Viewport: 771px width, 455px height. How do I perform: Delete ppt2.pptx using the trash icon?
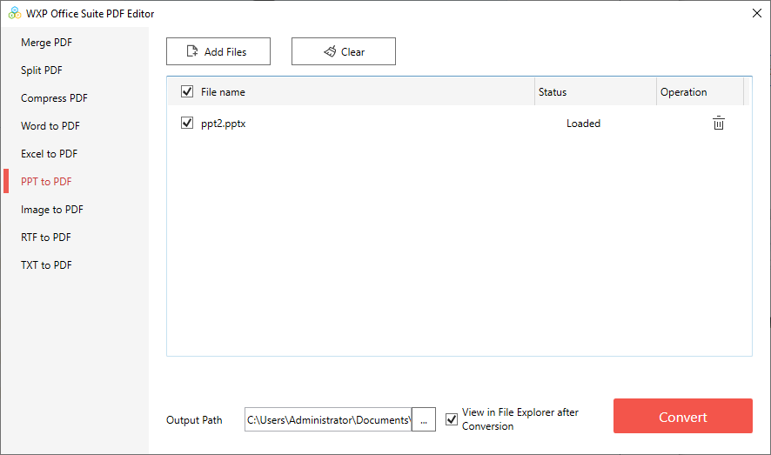pos(719,123)
